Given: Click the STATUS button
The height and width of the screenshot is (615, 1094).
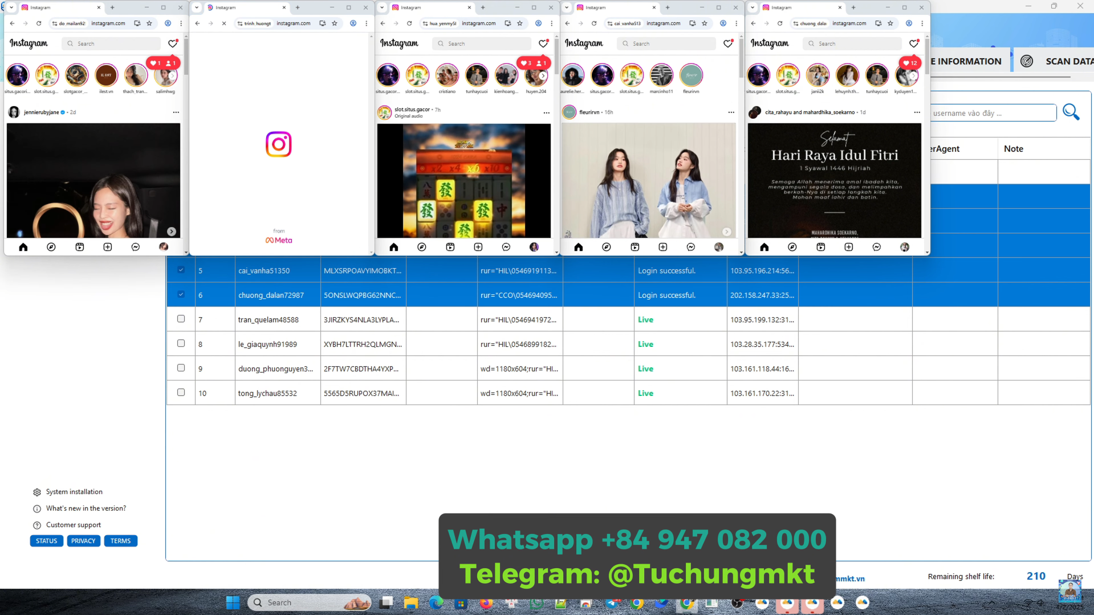Looking at the screenshot, I should [x=47, y=541].
